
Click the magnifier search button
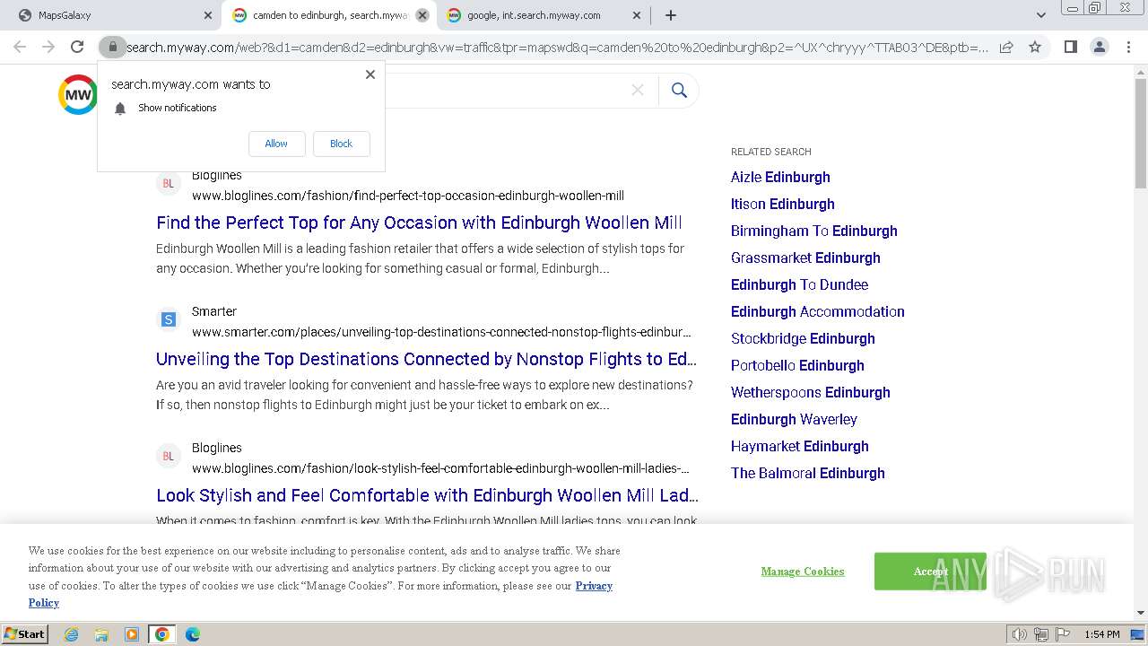point(679,90)
